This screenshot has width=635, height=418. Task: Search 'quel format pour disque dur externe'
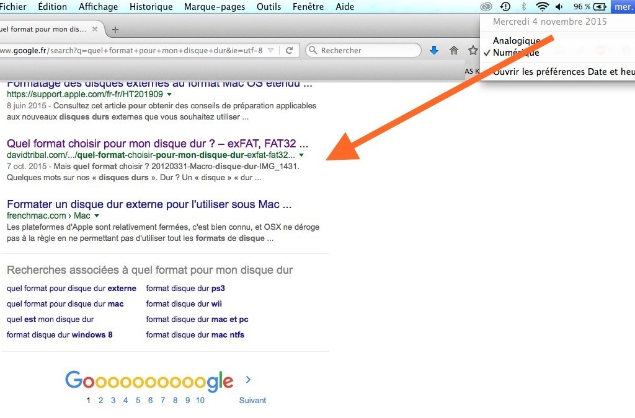[71, 288]
